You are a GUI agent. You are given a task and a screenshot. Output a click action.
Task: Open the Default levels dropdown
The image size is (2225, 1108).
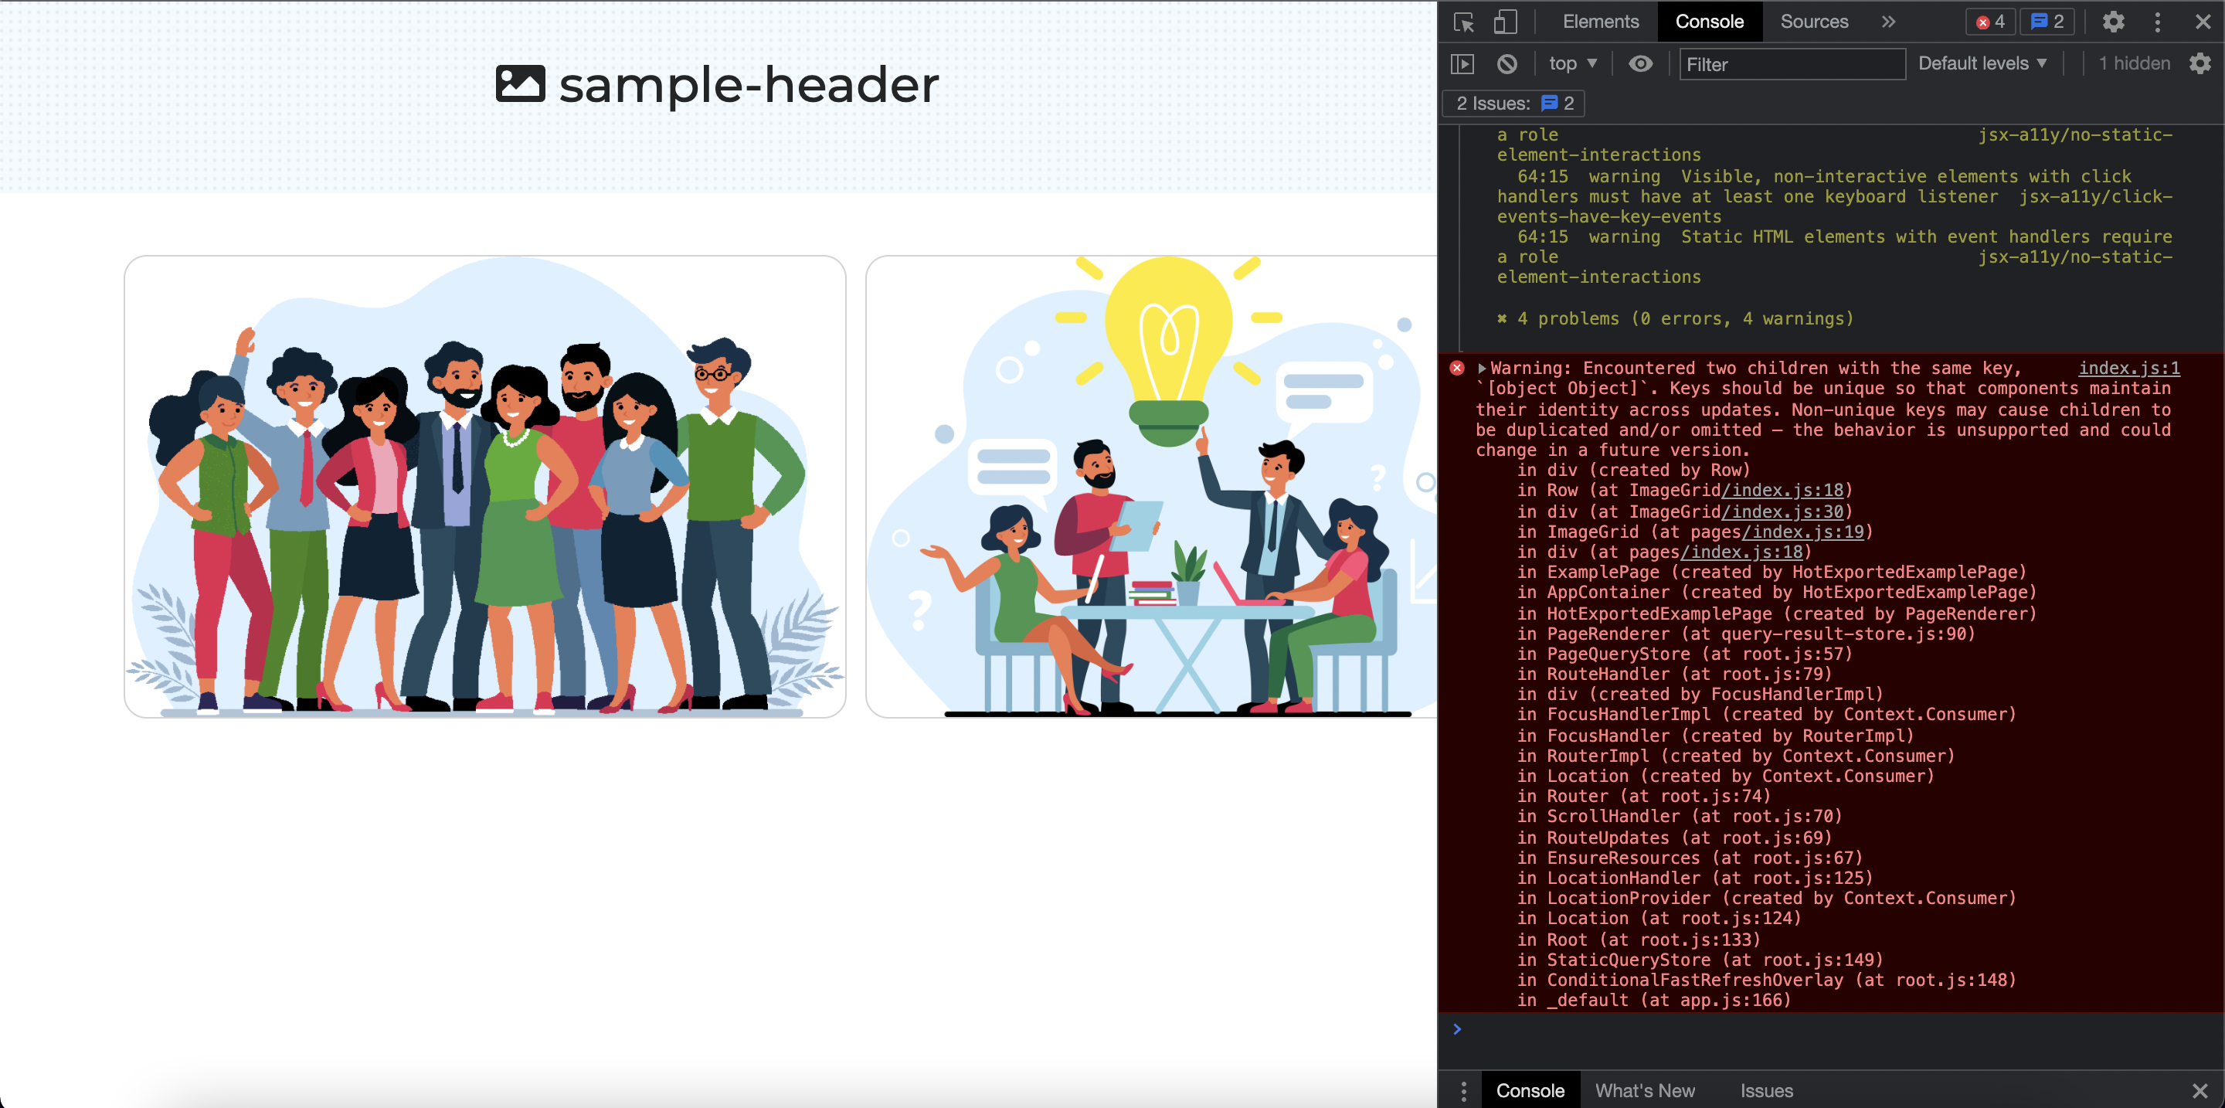point(1982,62)
